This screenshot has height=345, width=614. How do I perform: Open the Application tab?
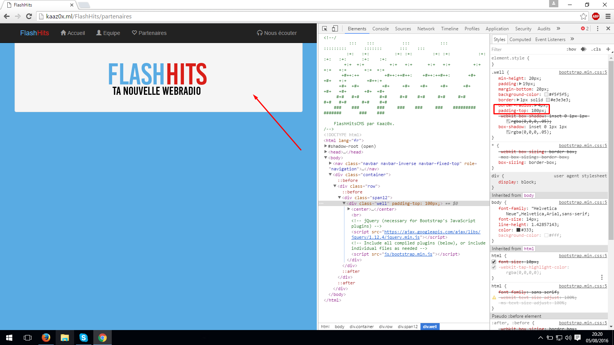pos(497,29)
